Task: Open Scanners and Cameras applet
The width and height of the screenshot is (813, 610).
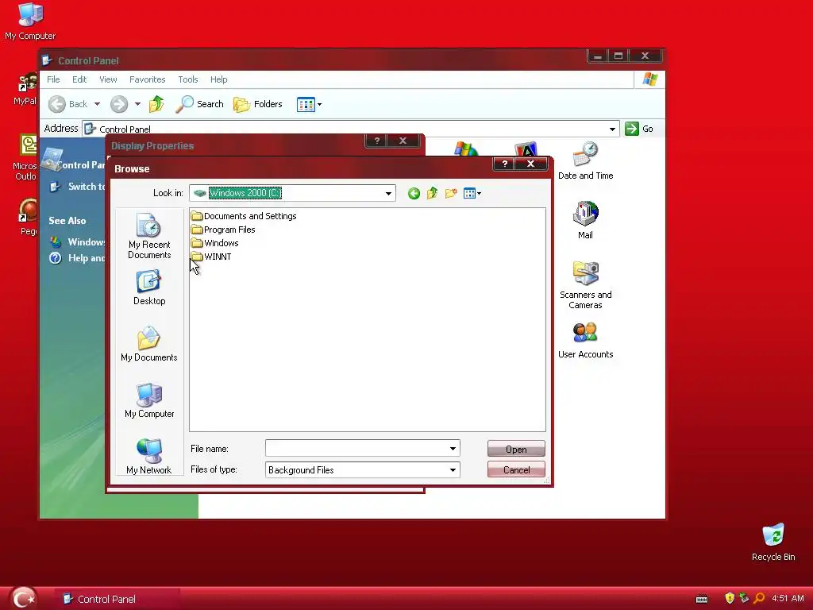Action: coord(585,285)
